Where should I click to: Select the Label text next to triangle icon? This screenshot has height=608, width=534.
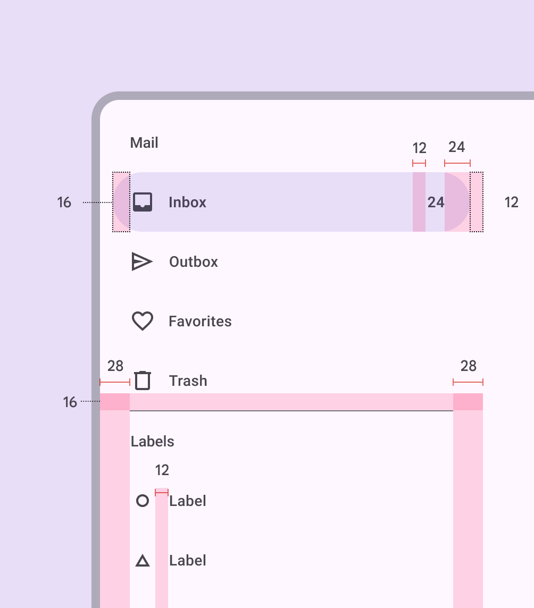pyautogui.click(x=188, y=560)
